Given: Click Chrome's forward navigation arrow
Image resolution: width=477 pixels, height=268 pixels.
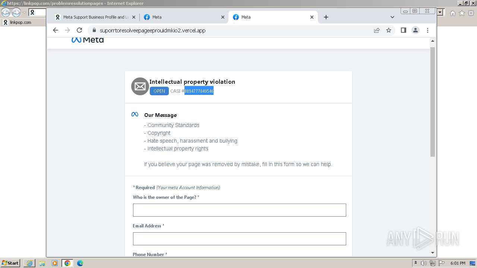Looking at the screenshot, I should pyautogui.click(x=67, y=31).
